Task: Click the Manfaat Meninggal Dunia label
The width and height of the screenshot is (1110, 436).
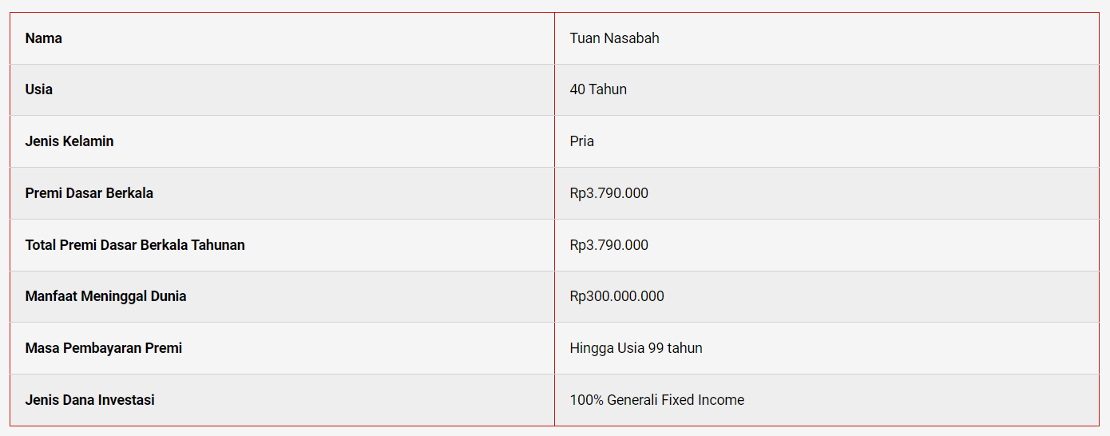Action: click(105, 296)
